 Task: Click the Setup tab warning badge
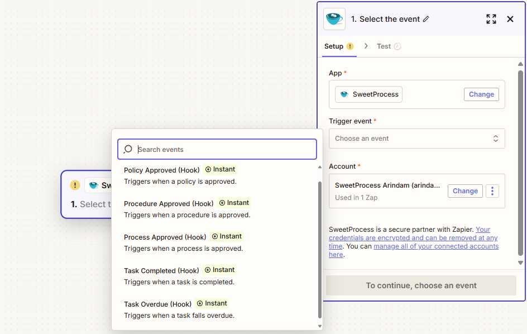point(350,46)
